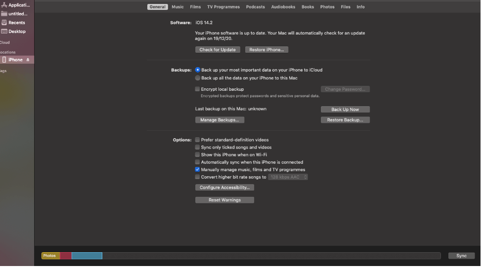The width and height of the screenshot is (481, 268).
Task: Click the iPhone device icon in sidebar
Action: click(x=4, y=60)
